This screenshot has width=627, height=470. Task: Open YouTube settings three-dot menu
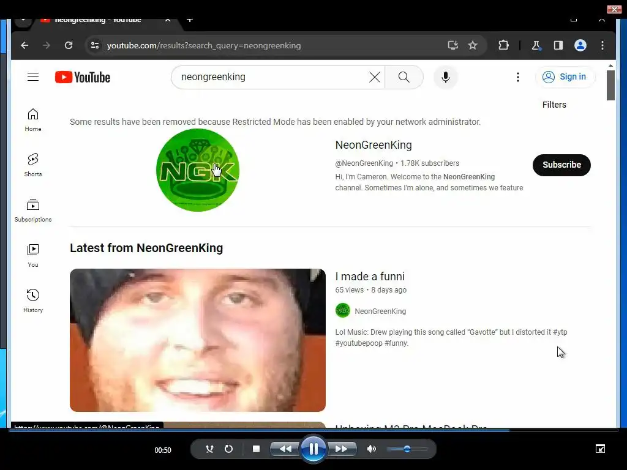pyautogui.click(x=518, y=77)
